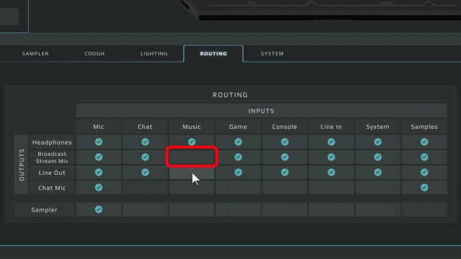The image size is (461, 259).
Task: Enable Music routing to Line Out
Action: point(192,172)
